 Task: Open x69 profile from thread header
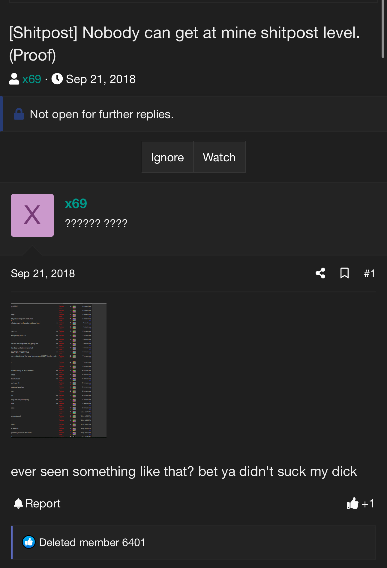tap(31, 79)
